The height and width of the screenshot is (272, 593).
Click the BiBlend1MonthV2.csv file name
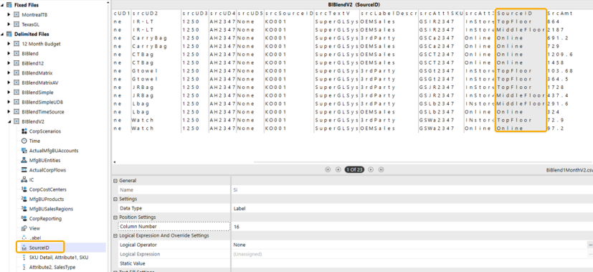(569, 170)
